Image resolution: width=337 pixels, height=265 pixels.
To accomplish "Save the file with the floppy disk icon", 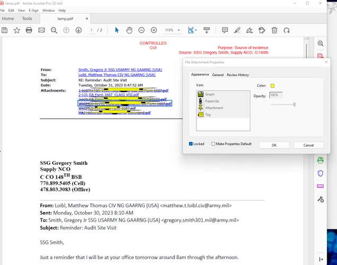I will [5, 30].
